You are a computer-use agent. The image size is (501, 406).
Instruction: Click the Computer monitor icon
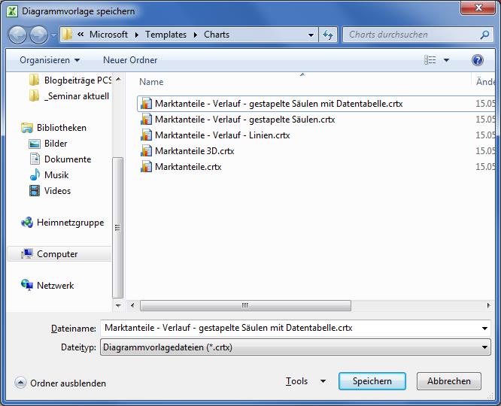point(27,254)
